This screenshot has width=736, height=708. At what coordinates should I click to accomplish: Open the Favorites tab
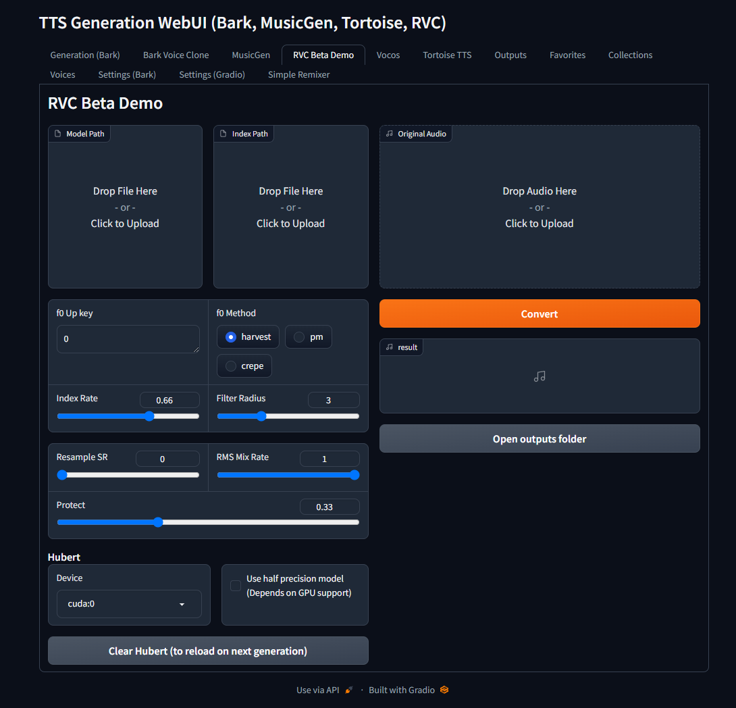pos(567,55)
